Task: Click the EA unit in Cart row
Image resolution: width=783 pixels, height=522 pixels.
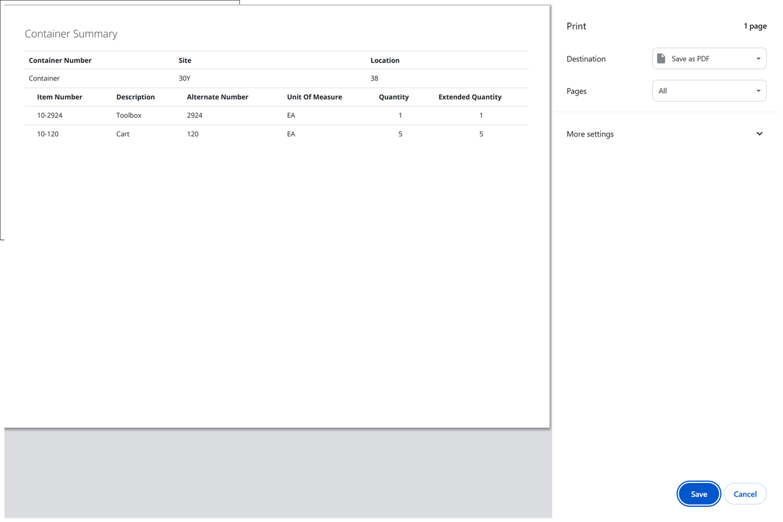Action: pyautogui.click(x=291, y=134)
